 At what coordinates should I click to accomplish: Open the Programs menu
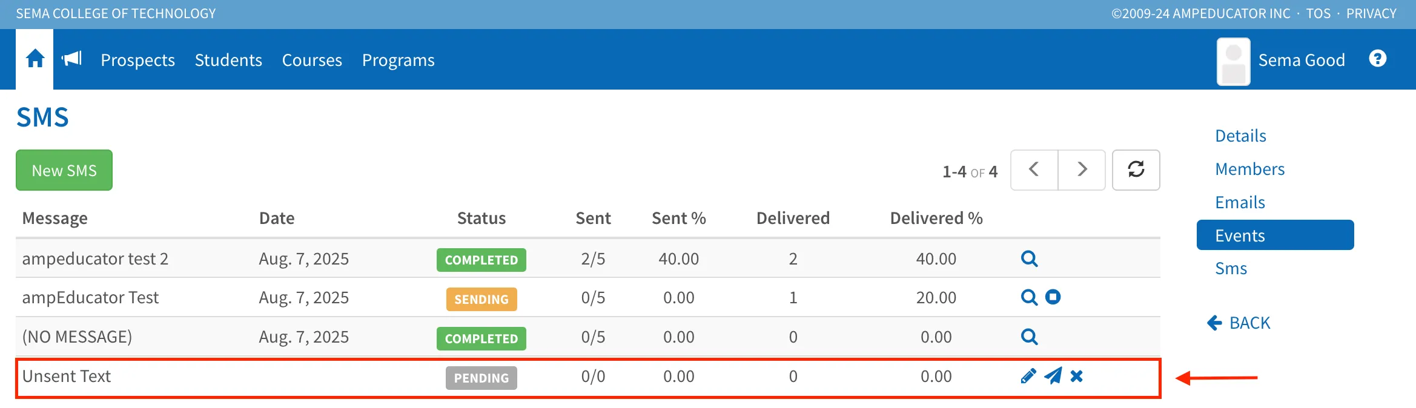click(x=399, y=60)
